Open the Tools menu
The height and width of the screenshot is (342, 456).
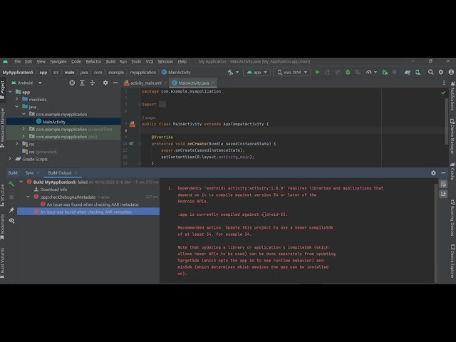pos(136,61)
